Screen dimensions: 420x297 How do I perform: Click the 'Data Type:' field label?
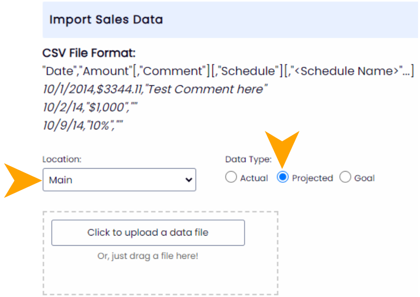[248, 159]
